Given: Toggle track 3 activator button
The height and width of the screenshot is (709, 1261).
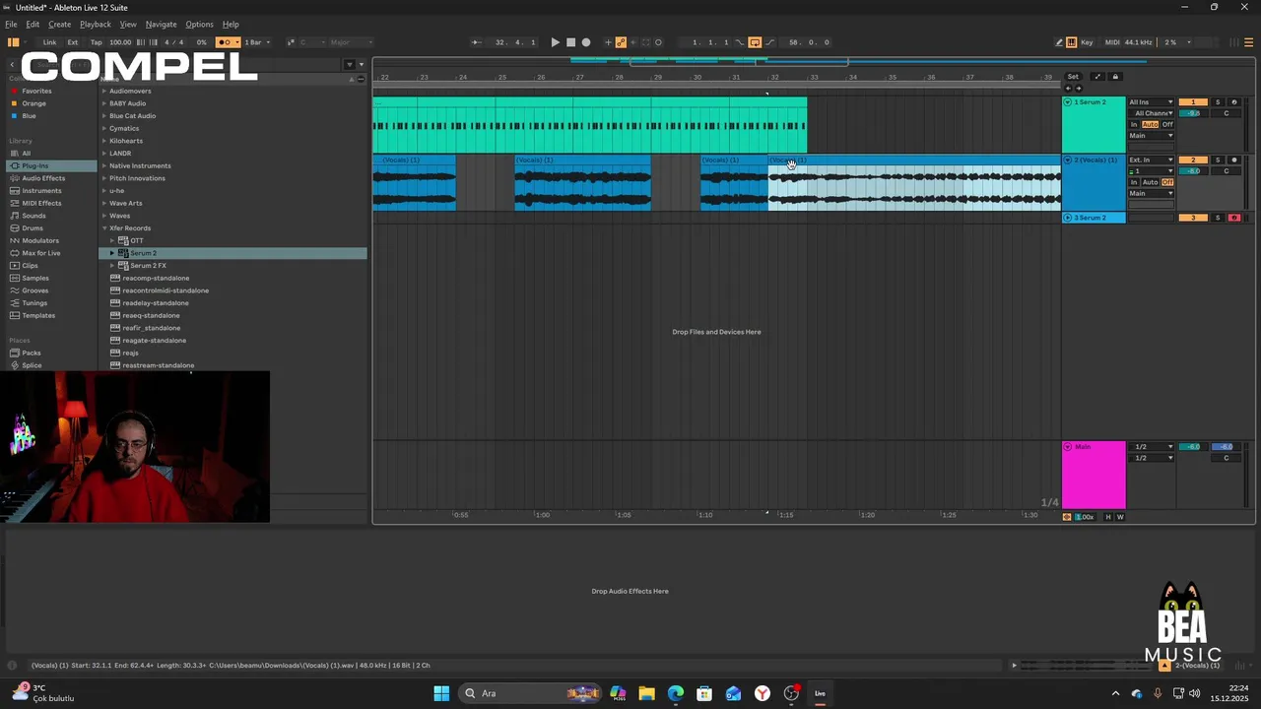Looking at the screenshot, I should click(x=1193, y=218).
